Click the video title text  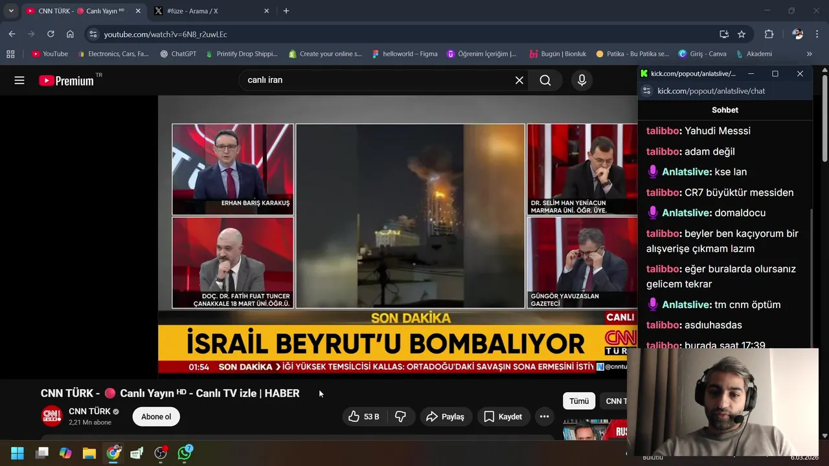tap(170, 393)
